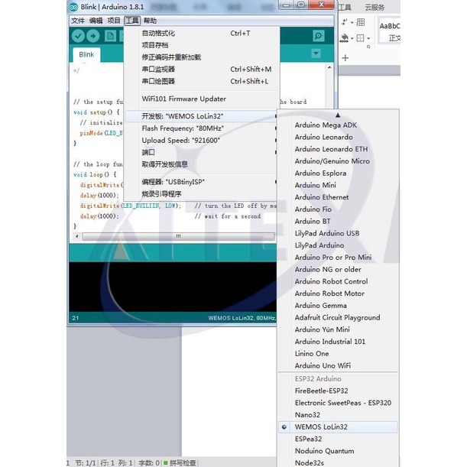Select LilyPad Arduino USB board
467x467 pixels.
(x=338, y=233)
